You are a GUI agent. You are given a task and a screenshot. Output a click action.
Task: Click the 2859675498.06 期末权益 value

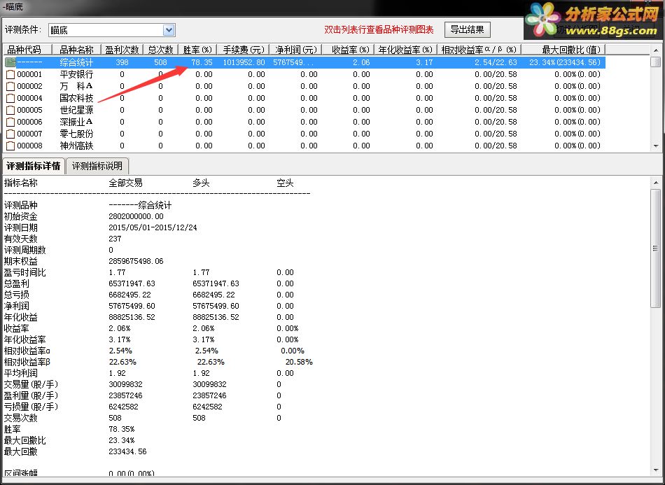click(136, 261)
